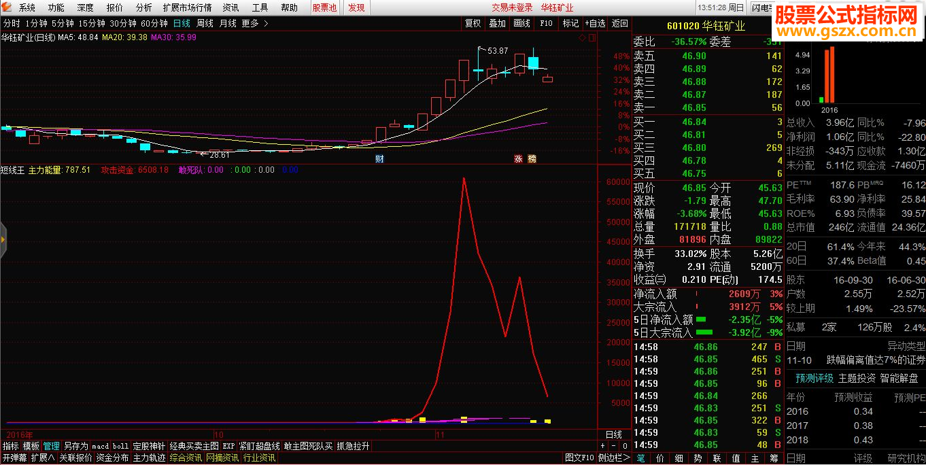Screen dimensions: 926x465
Task: Expand 更多 period options
Action: [x=255, y=23]
